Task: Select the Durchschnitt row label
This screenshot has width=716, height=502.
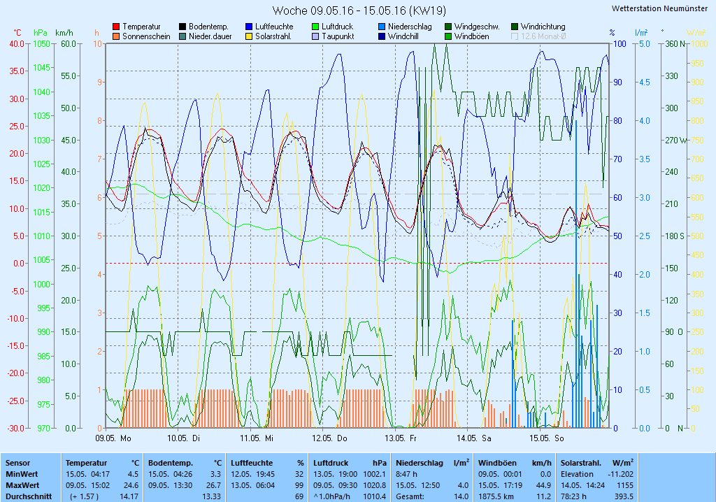Action: click(x=29, y=496)
